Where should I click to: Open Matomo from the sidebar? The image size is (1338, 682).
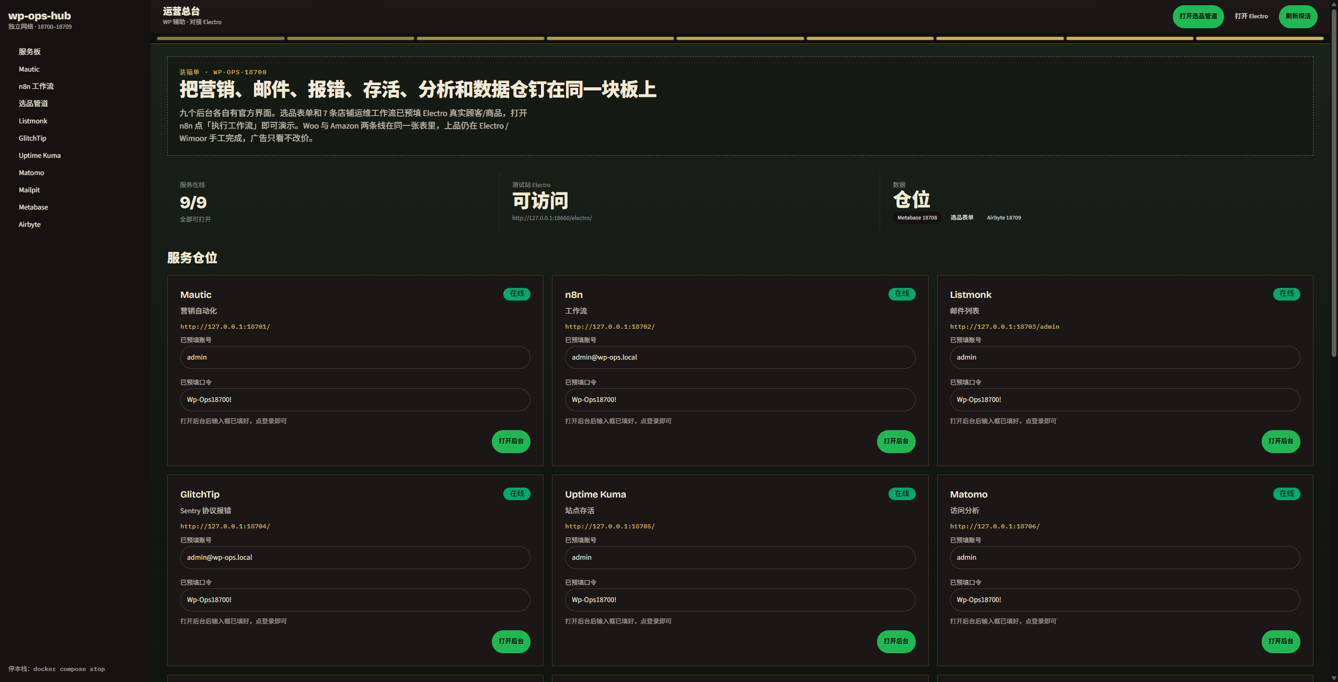pos(31,172)
